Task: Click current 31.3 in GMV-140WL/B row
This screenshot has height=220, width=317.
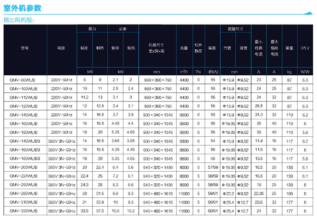Action: coord(259,115)
